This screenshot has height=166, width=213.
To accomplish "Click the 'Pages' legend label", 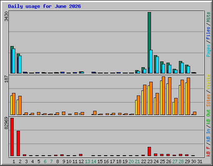I will coord(208,51).
